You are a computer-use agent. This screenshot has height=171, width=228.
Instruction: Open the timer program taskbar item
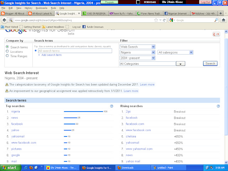(x=62, y=168)
